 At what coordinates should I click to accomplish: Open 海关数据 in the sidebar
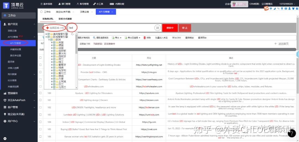pos(12,74)
